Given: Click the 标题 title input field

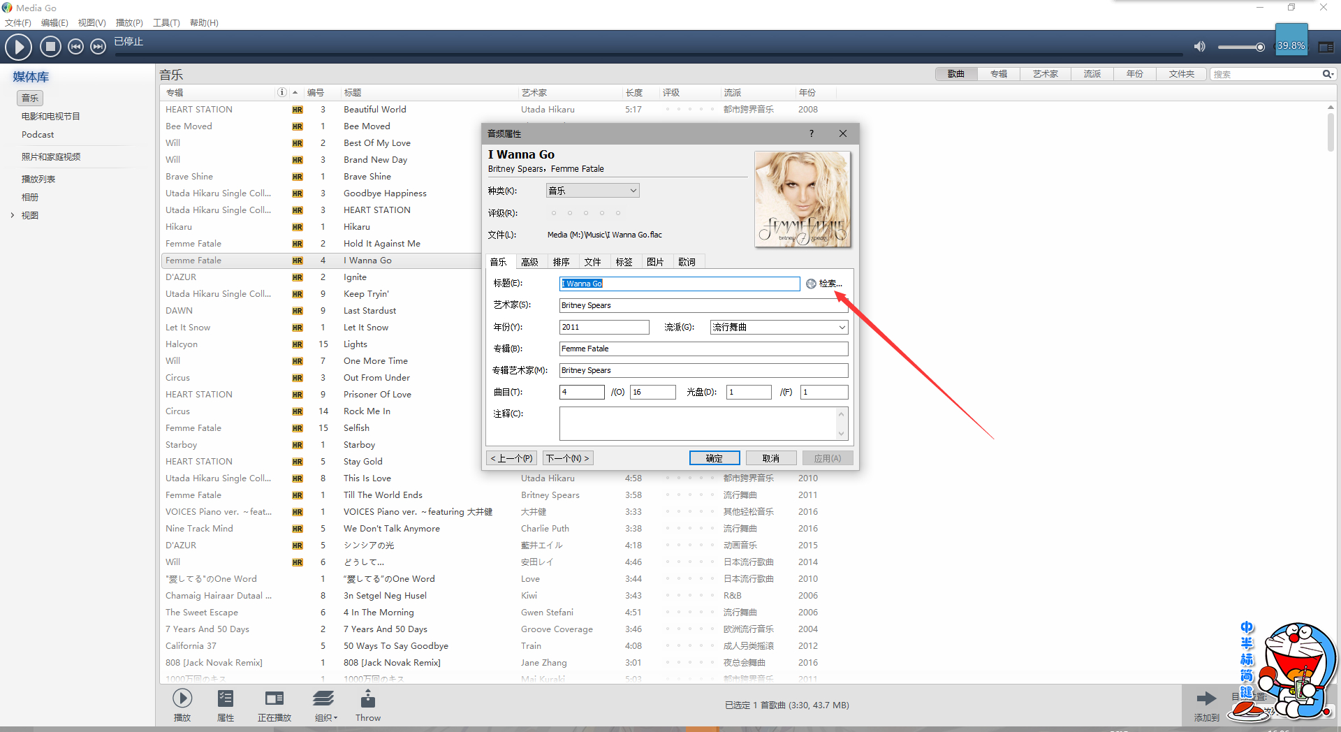Looking at the screenshot, I should (x=680, y=284).
